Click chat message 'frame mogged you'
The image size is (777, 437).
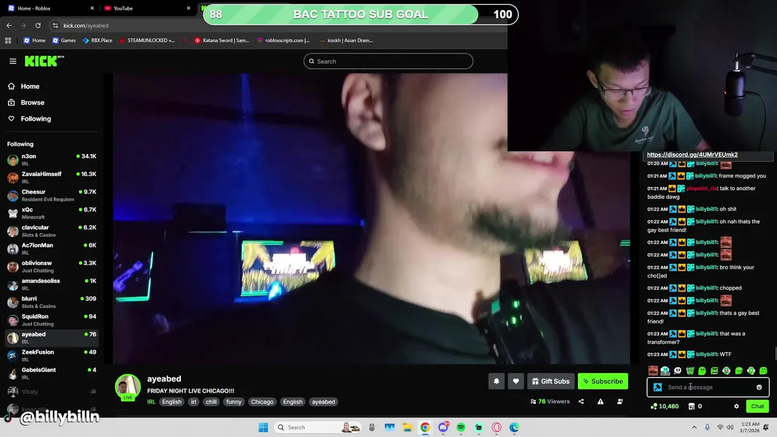pyautogui.click(x=742, y=176)
